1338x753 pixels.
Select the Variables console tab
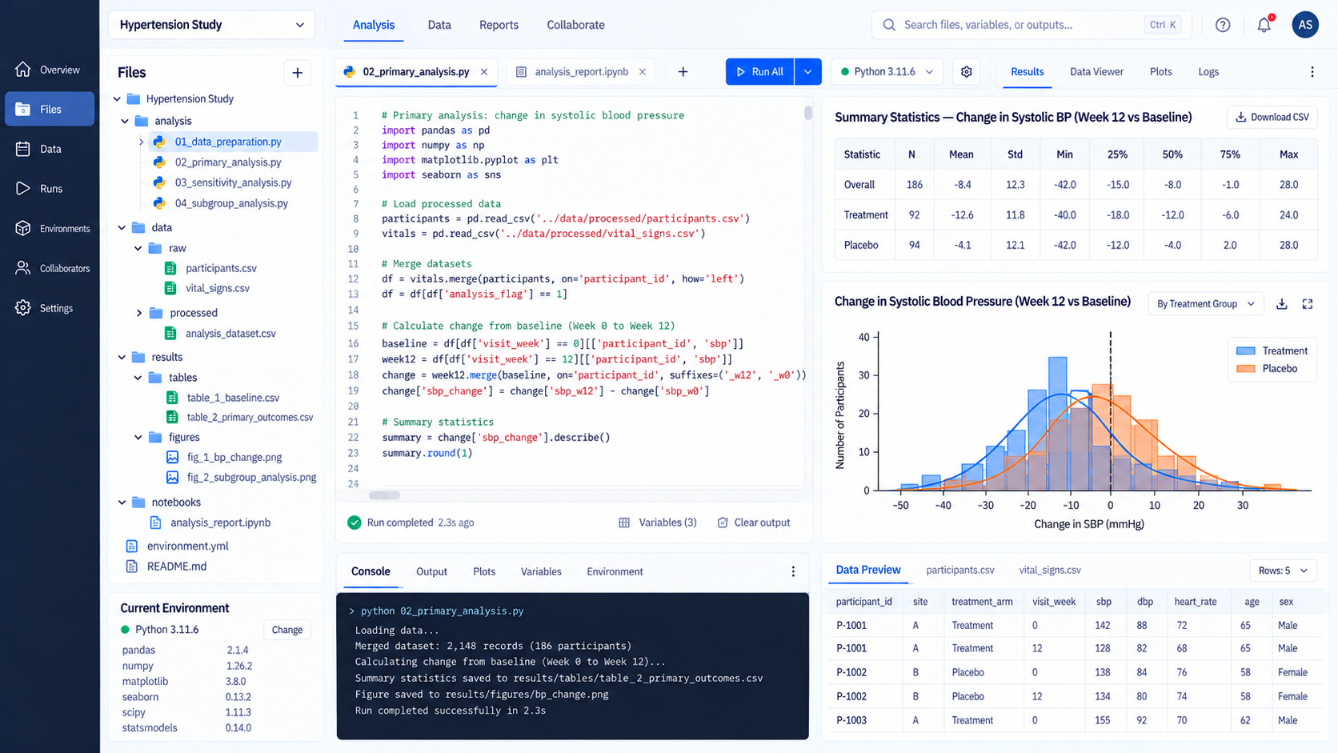pyautogui.click(x=541, y=571)
